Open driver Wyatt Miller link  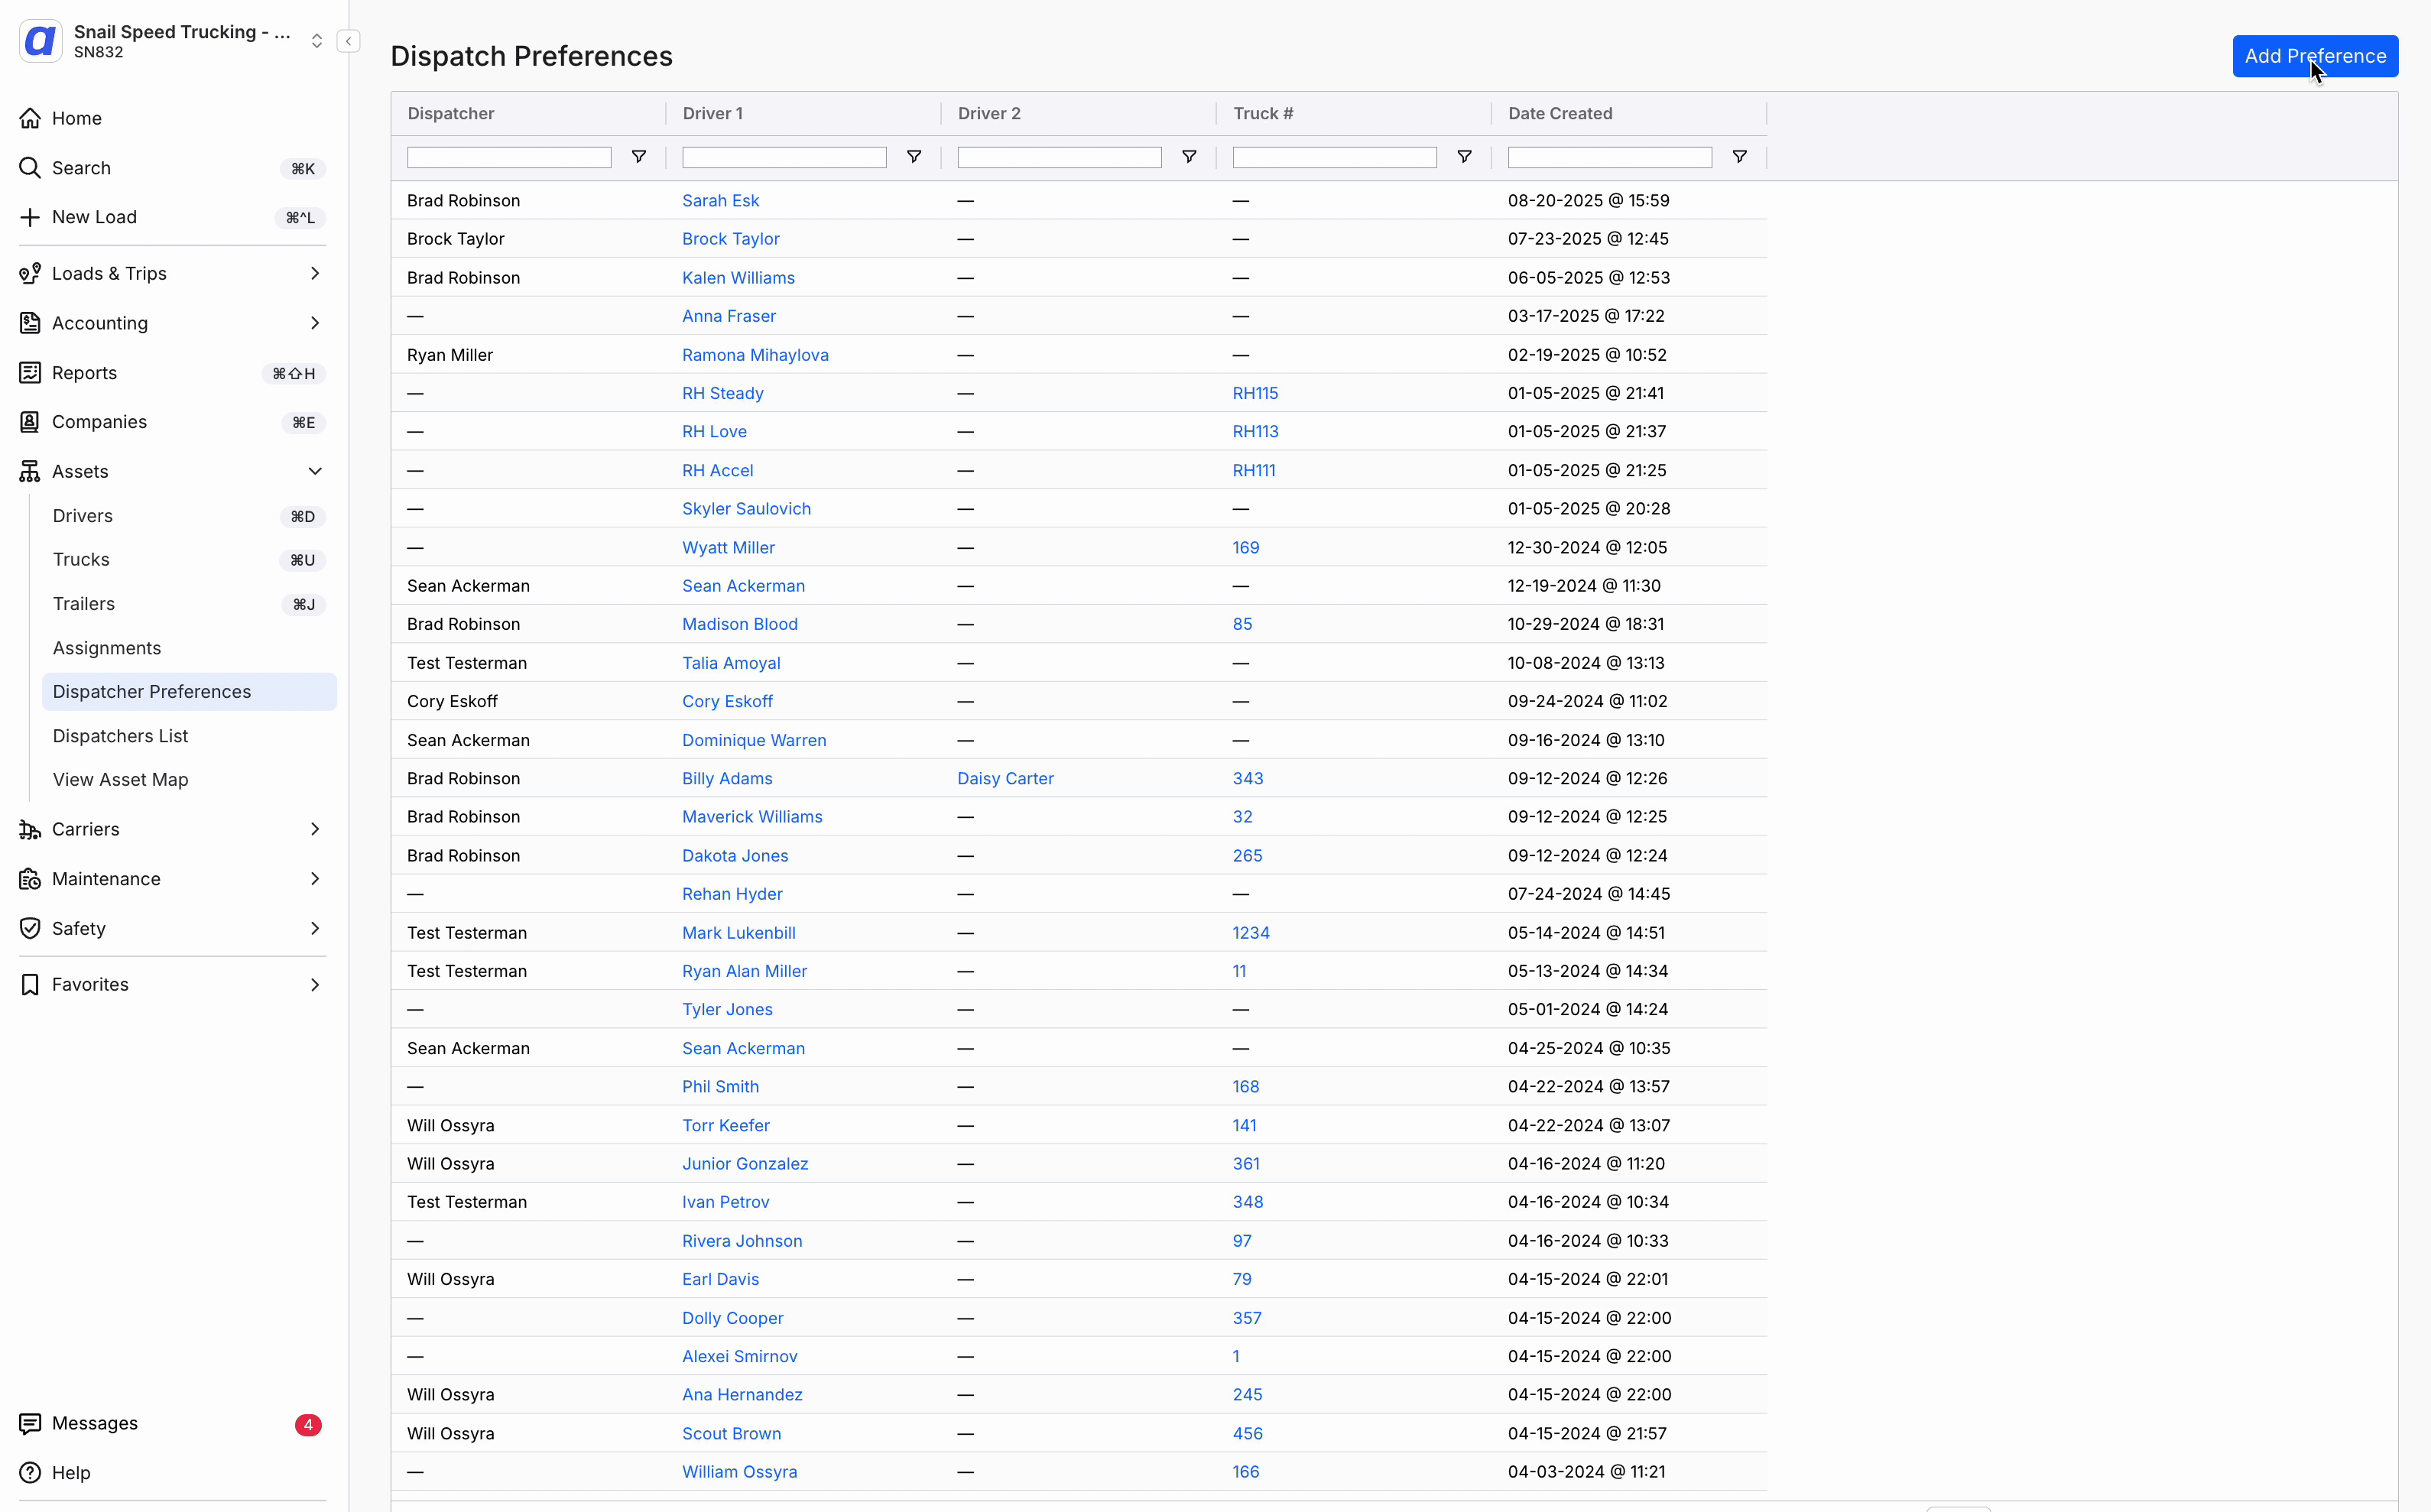point(728,548)
